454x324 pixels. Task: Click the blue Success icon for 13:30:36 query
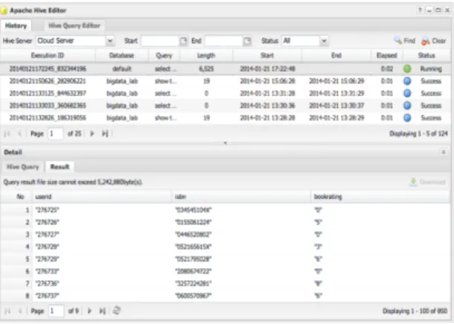(x=407, y=106)
